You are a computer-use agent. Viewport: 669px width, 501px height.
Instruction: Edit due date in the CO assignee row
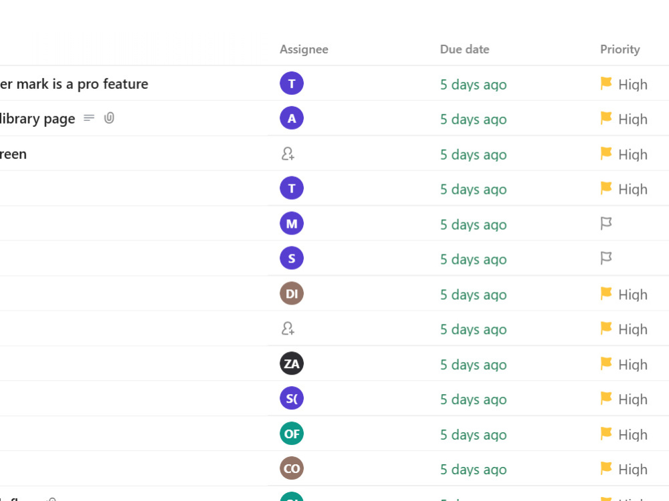click(x=473, y=470)
